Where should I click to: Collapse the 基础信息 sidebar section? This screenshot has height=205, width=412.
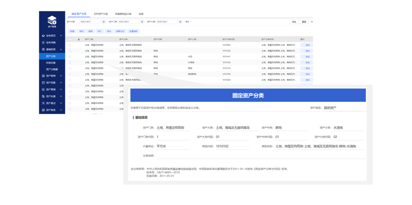point(61,49)
